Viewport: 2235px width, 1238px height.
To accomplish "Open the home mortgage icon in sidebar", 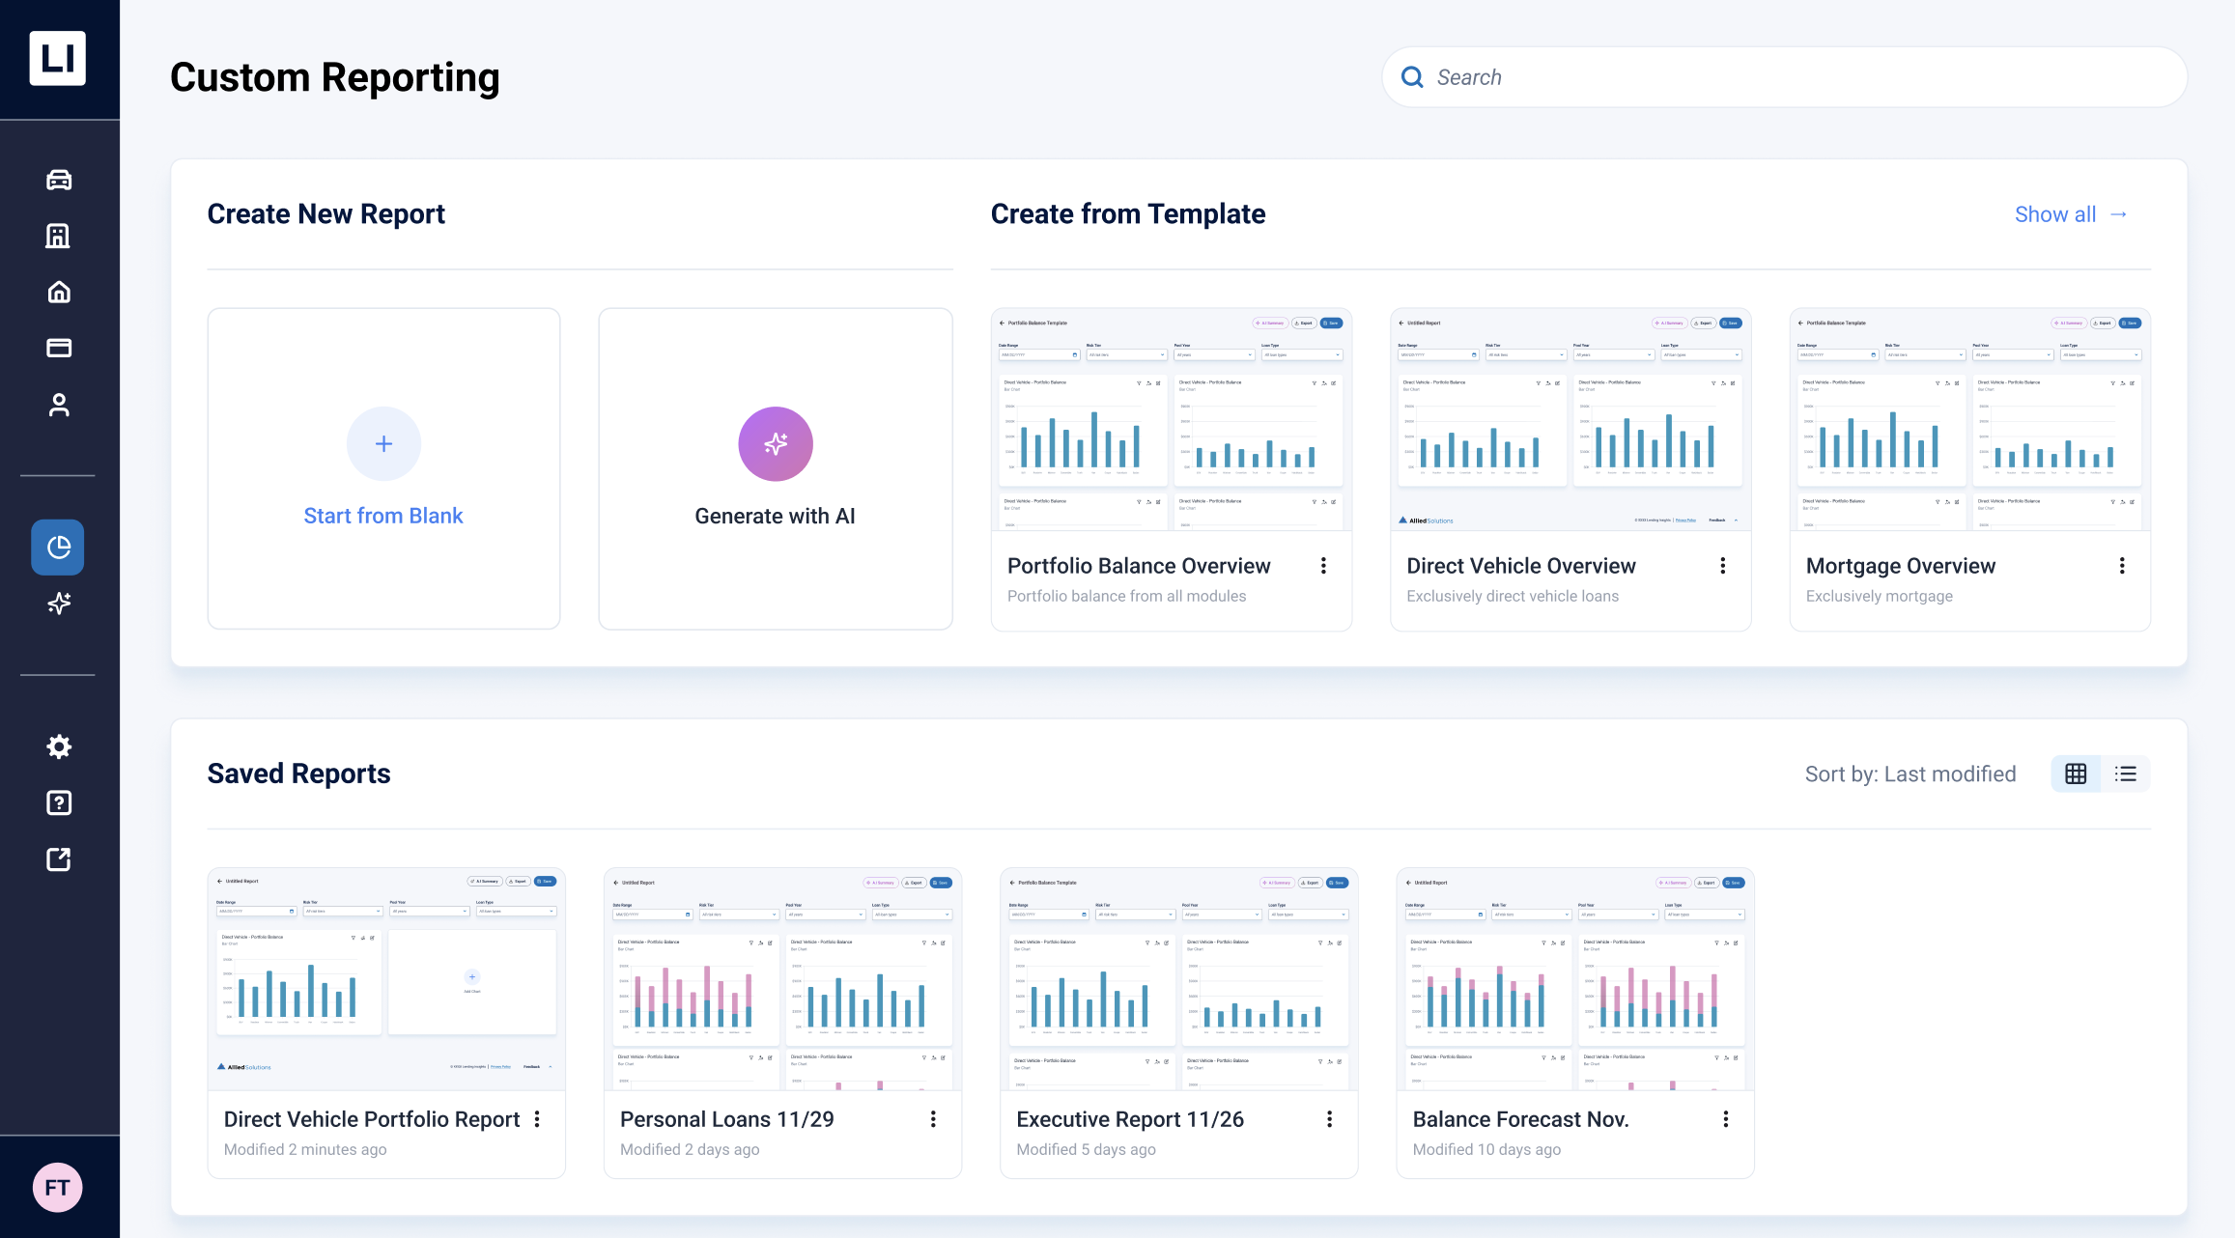I will 59,292.
